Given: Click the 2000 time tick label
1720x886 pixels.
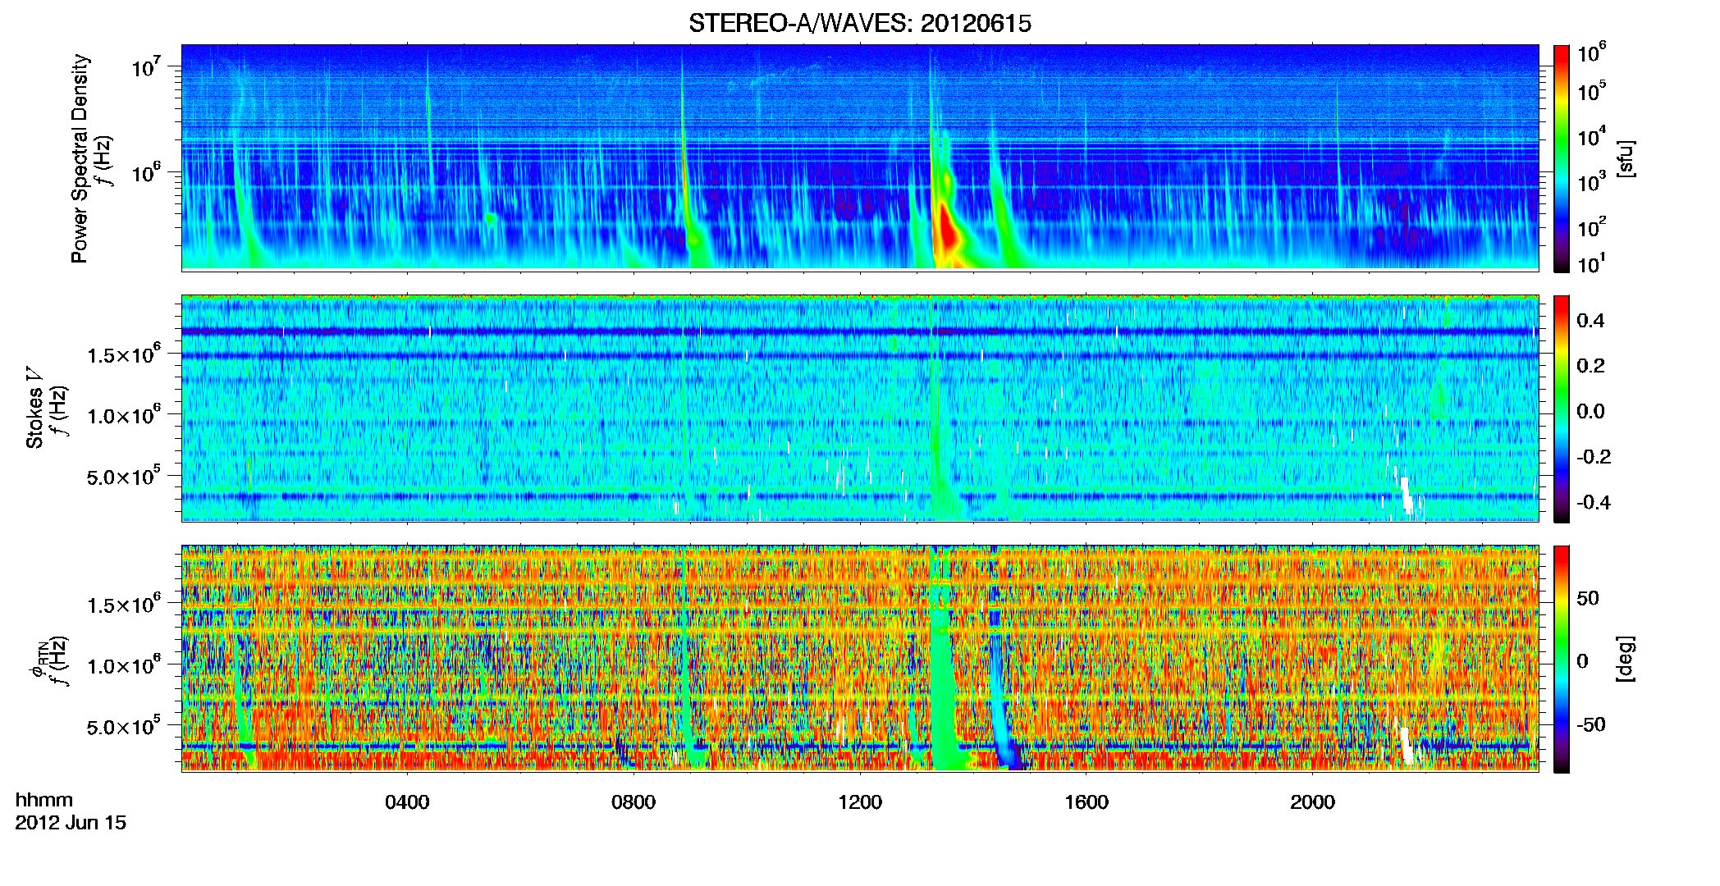Looking at the screenshot, I should (1312, 802).
